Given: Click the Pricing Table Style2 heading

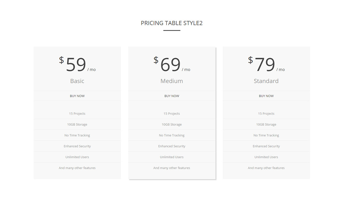Looking at the screenshot, I should (x=172, y=23).
